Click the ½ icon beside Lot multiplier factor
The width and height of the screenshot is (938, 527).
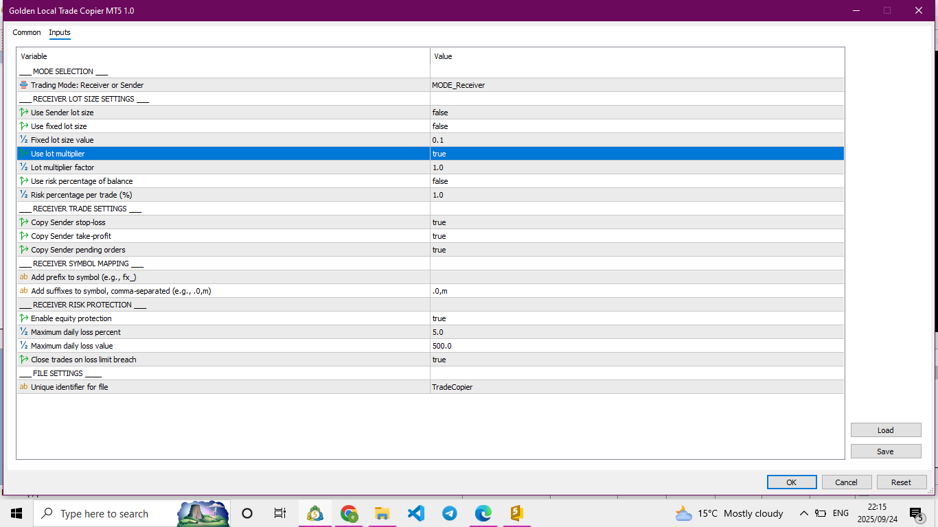pos(24,167)
